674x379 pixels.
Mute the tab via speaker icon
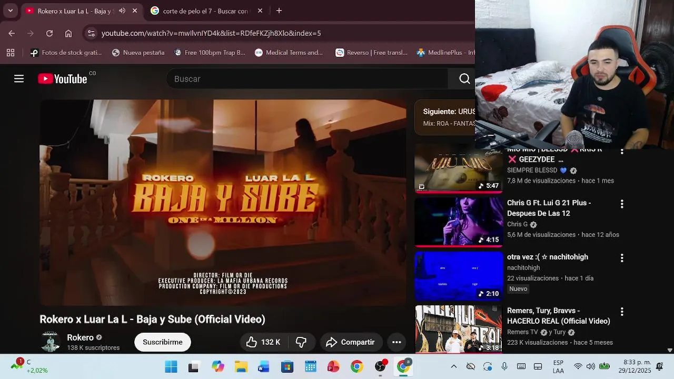point(122,11)
